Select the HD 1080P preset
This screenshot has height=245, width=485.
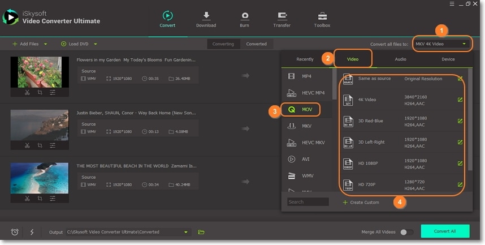point(402,164)
